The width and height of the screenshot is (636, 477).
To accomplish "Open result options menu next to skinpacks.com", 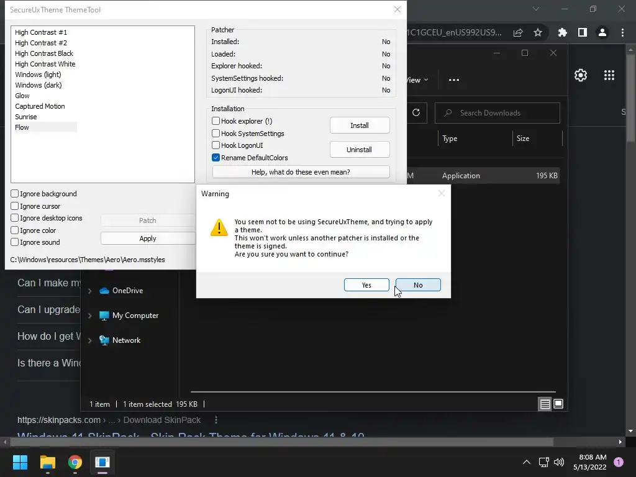I will (x=216, y=420).
